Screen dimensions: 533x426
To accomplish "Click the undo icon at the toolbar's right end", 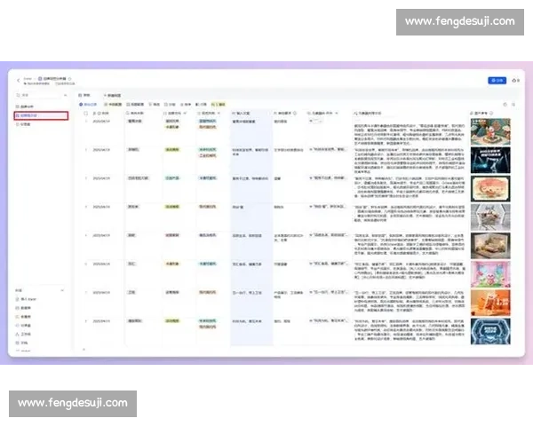I will click(x=505, y=105).
